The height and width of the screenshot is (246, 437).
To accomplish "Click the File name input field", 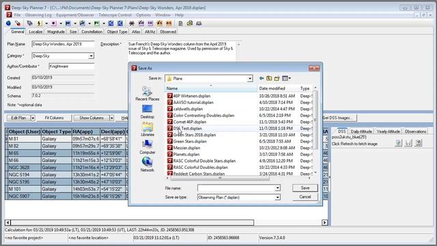I will coord(236,189).
